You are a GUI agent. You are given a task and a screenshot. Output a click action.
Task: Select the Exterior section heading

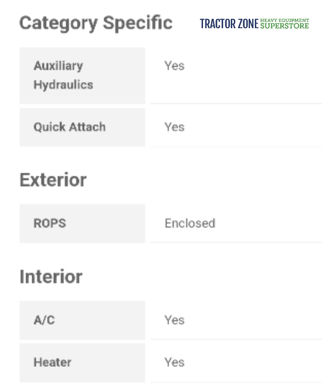click(x=53, y=180)
